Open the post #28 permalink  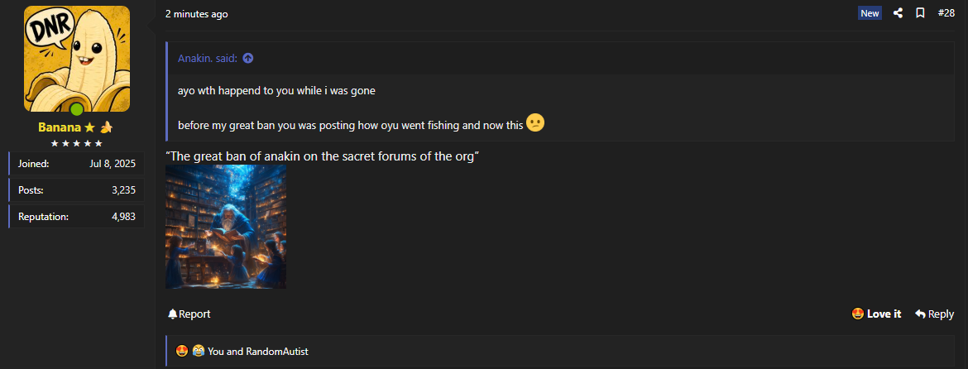click(946, 13)
